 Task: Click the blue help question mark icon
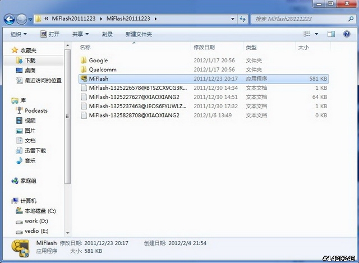click(347, 34)
